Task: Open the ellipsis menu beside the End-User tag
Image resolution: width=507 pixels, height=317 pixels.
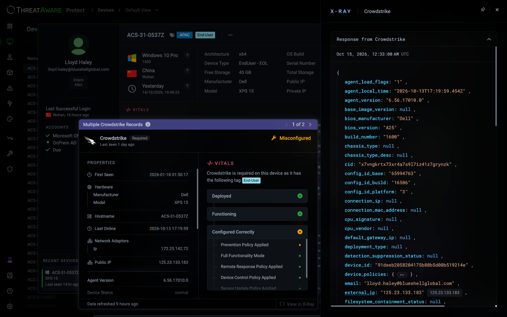Action: (x=231, y=35)
